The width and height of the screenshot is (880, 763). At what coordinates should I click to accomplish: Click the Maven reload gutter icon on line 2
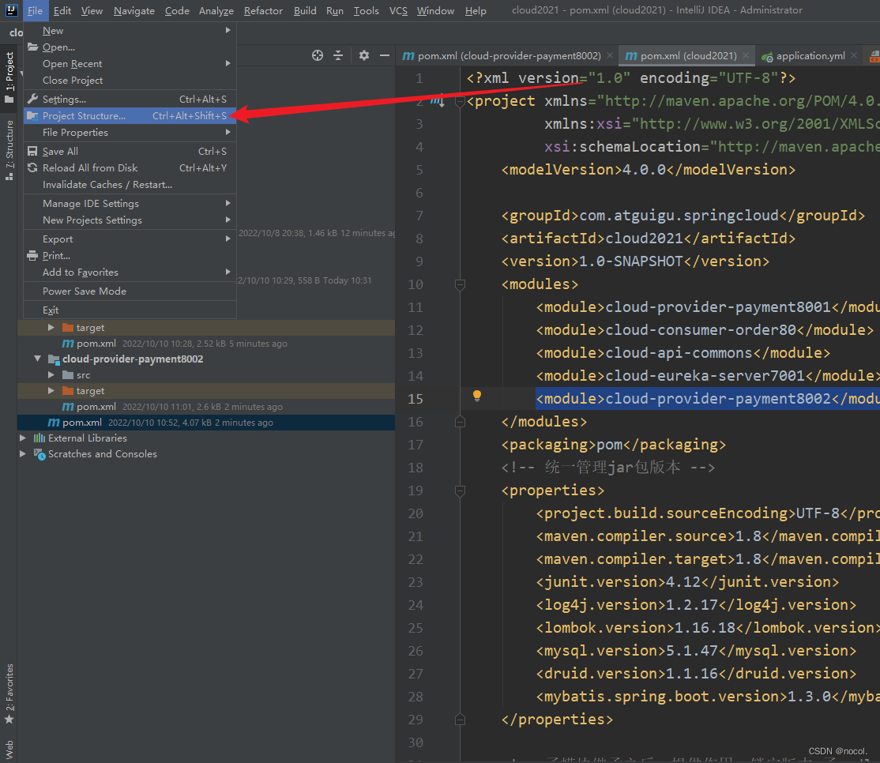(x=438, y=100)
